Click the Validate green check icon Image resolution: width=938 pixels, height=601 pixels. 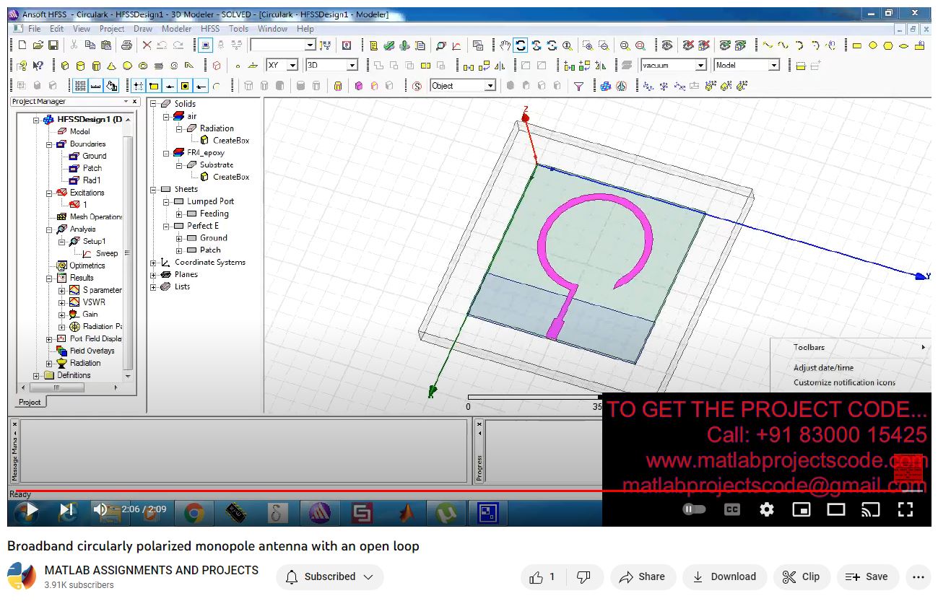389,45
